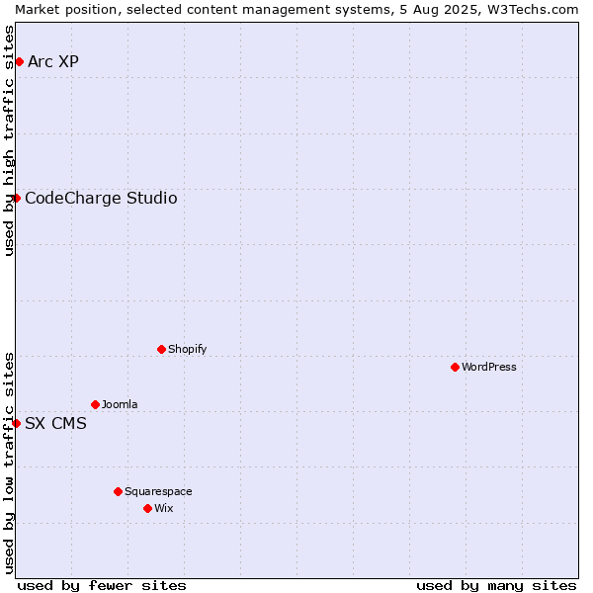593x593 pixels.
Task: Click the Squarespace red dot
Action: 118,491
